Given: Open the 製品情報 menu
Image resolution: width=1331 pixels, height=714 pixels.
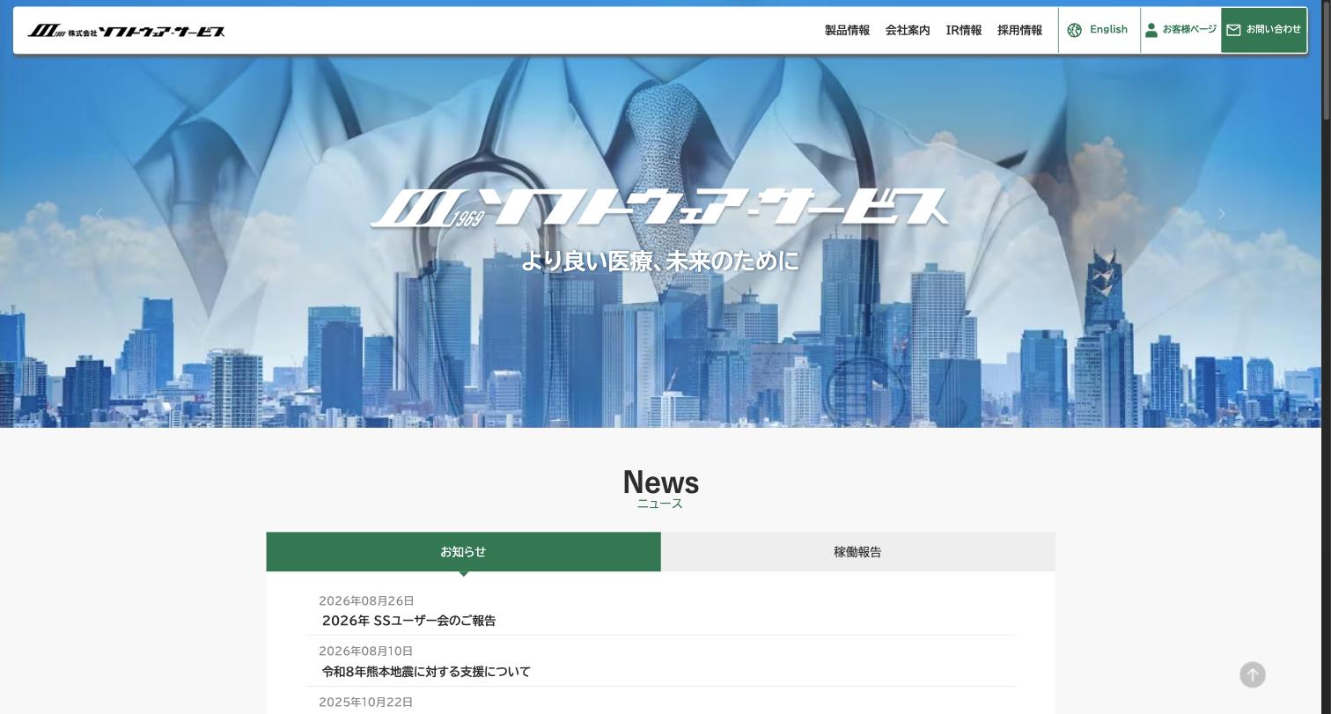Looking at the screenshot, I should (x=847, y=30).
